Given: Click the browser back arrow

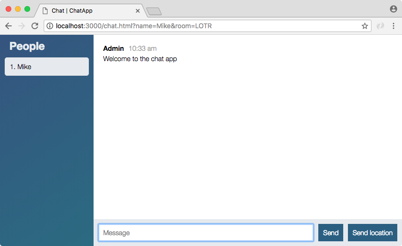Looking at the screenshot, I should [8, 26].
